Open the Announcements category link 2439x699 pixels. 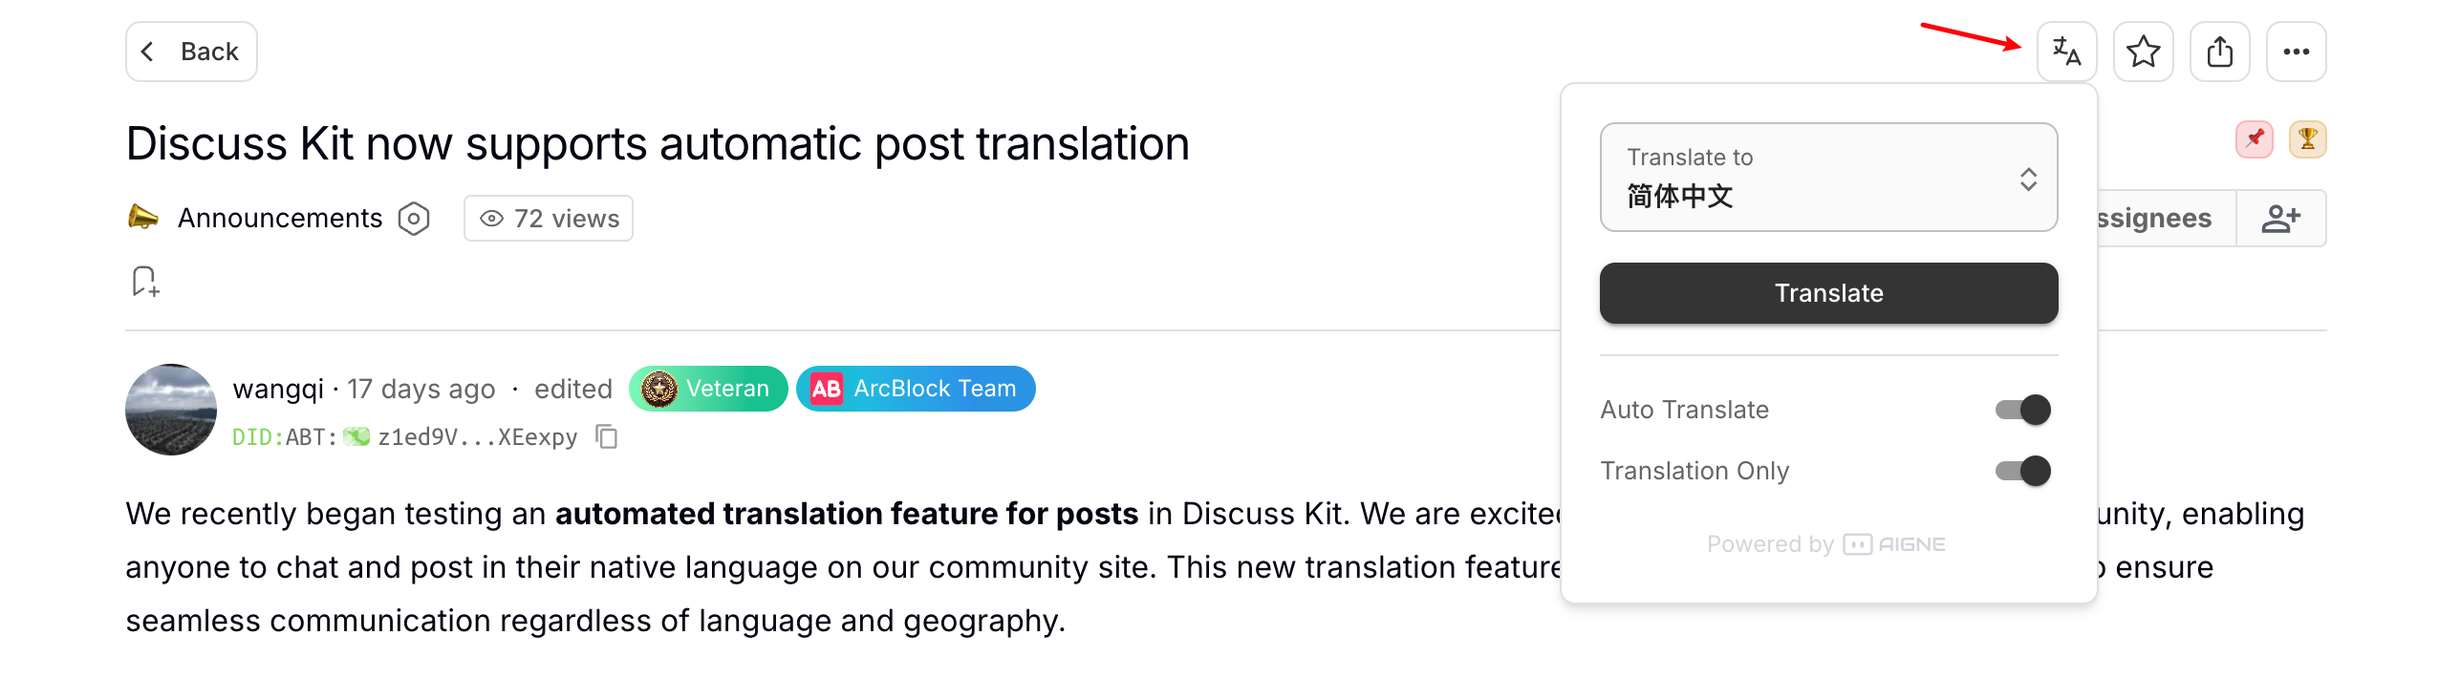tap(280, 219)
